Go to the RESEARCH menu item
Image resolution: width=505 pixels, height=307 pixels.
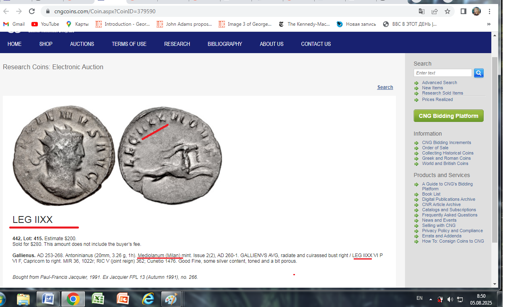pyautogui.click(x=177, y=44)
